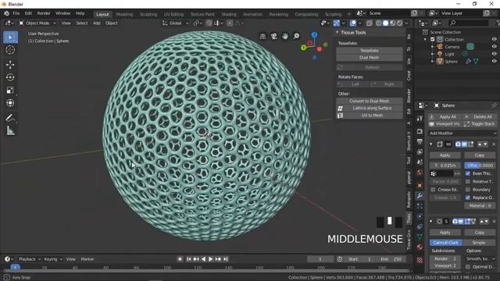Viewport: 500px width, 281px height.
Task: Toggle perspective/orthographic grid view icon
Action: [x=262, y=37]
